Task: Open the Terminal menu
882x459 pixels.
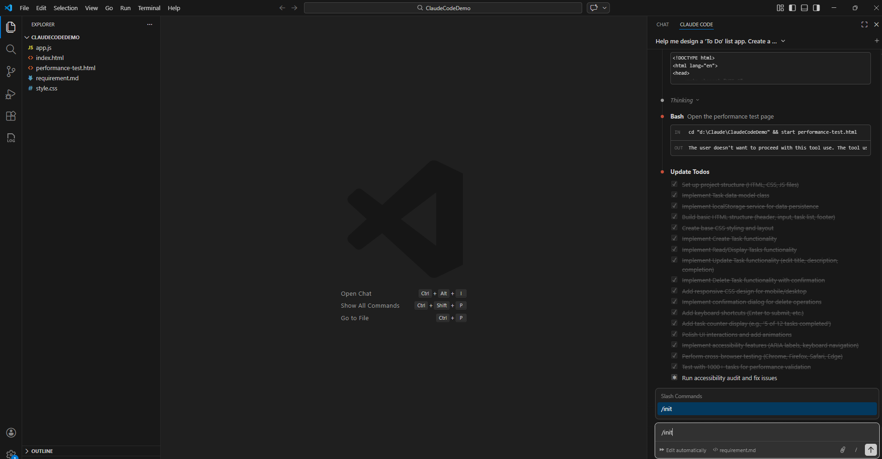Action: 149,8
